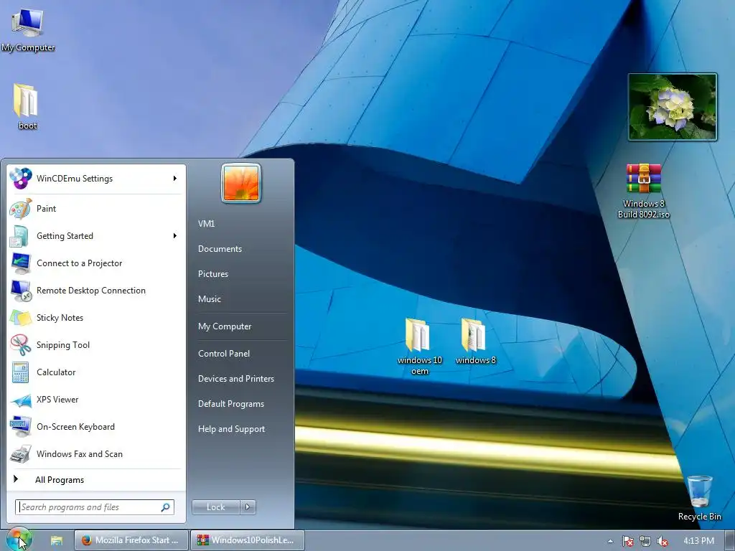Open the WinCDEmu Settings disc icon

(21, 179)
